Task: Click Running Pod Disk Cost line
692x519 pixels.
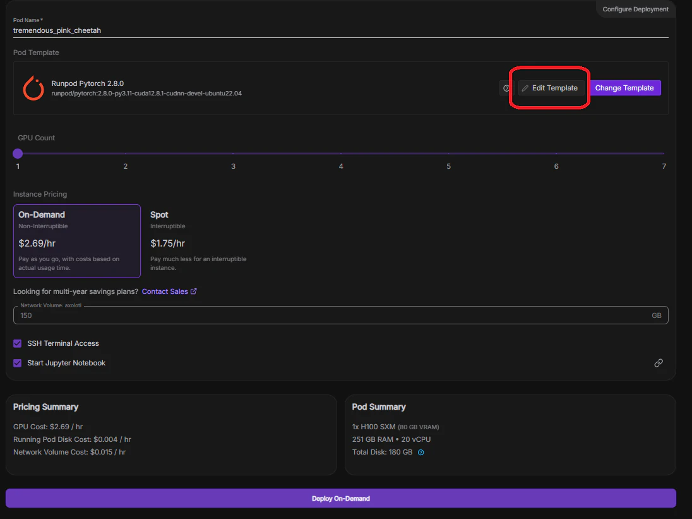Action: (x=72, y=439)
